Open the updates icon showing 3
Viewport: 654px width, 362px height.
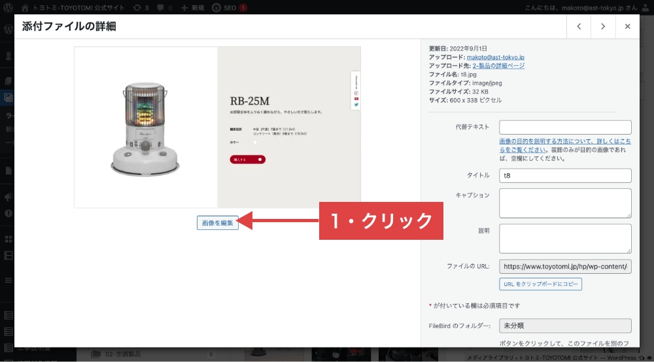[141, 7]
